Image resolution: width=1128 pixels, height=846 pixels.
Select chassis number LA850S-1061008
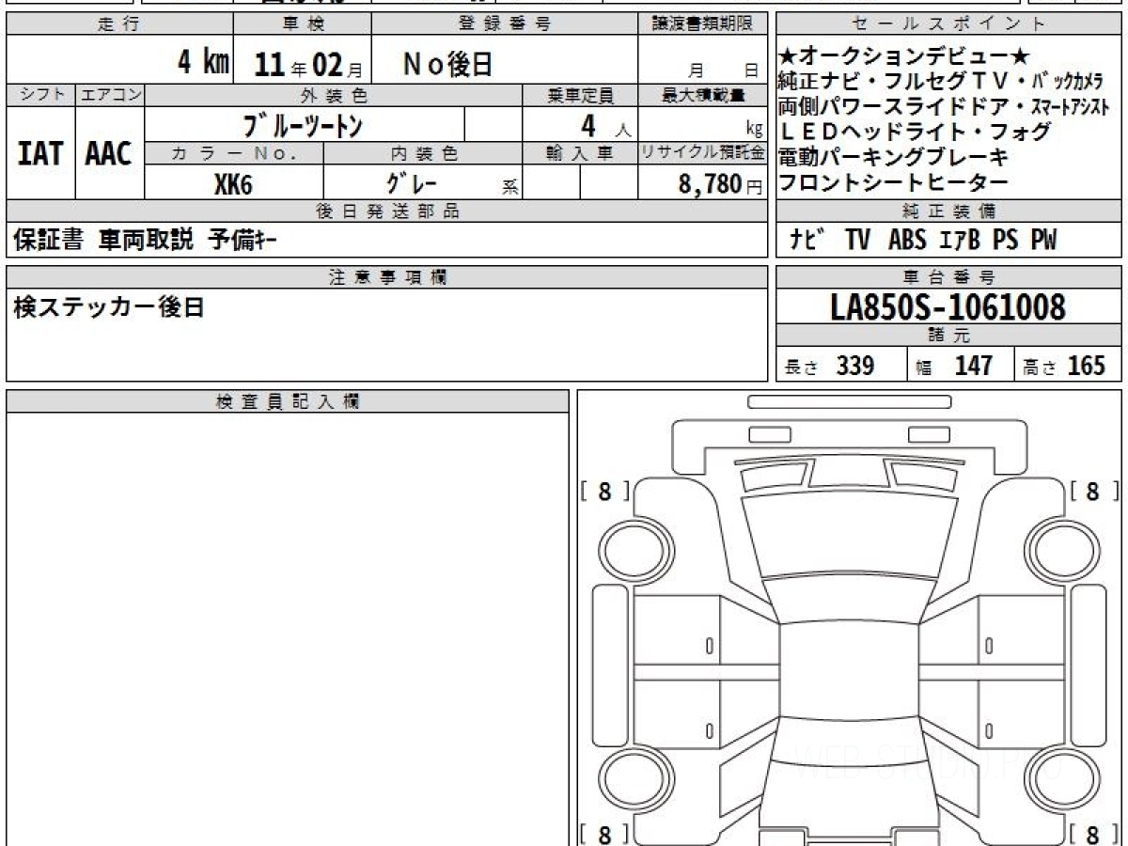tap(948, 307)
